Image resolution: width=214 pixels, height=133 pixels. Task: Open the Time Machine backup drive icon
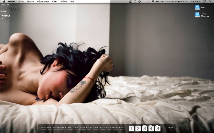pos(197,15)
